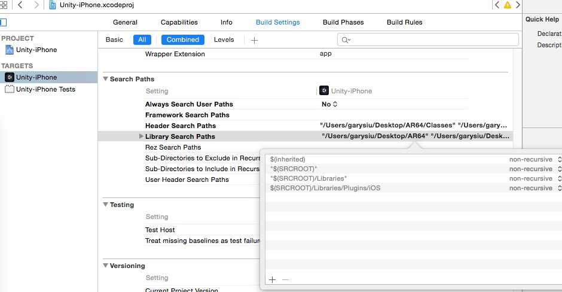Go back with the left navigation arrow

pyautogui.click(x=20, y=5)
